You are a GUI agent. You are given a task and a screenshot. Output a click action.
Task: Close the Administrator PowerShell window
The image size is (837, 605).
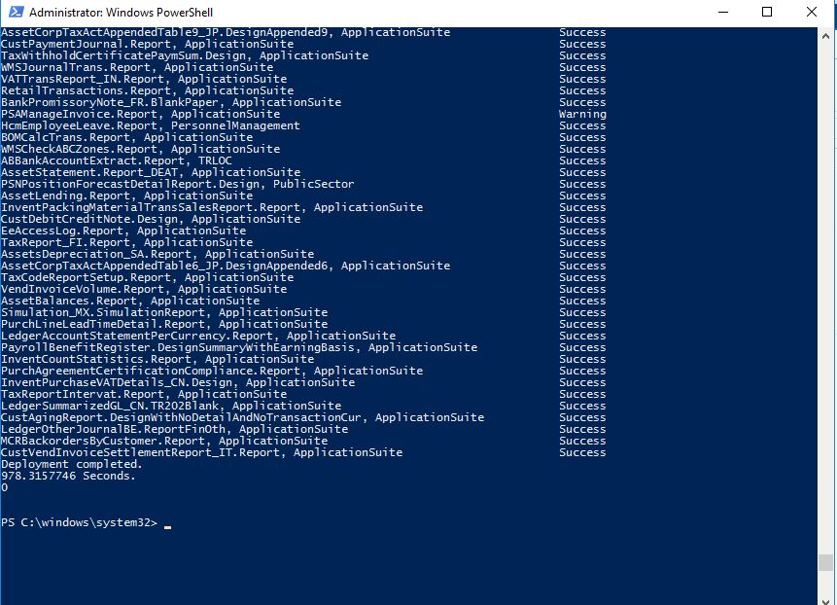pyautogui.click(x=812, y=12)
